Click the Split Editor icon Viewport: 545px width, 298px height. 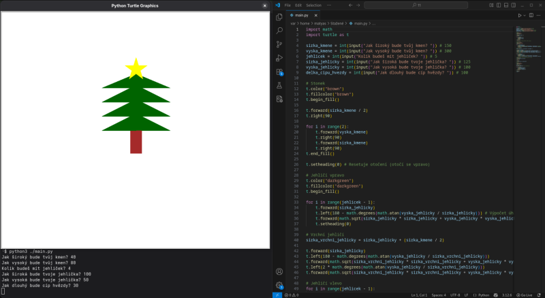coord(532,14)
